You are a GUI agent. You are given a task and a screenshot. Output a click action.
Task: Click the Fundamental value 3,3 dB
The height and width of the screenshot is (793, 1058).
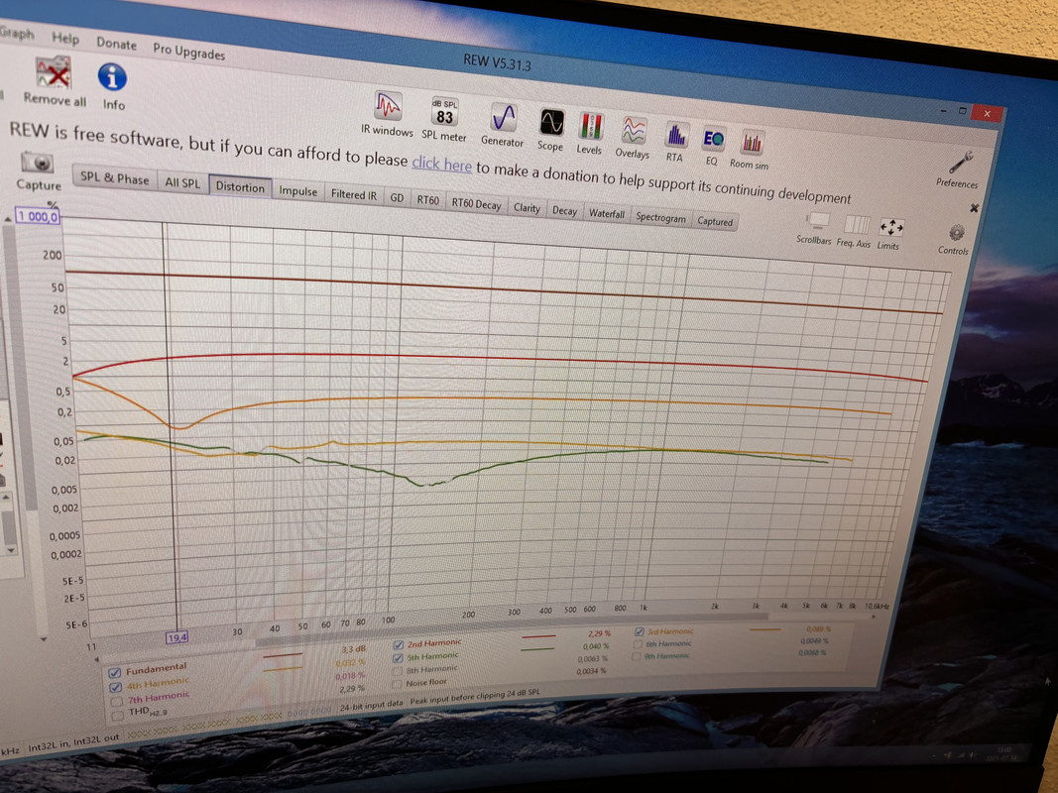pos(354,649)
